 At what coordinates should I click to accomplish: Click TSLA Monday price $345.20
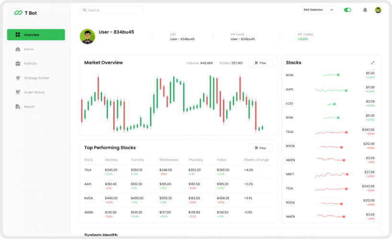click(x=111, y=170)
